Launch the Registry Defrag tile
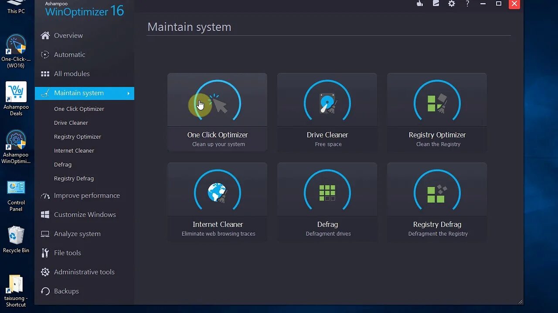The height and width of the screenshot is (313, 558). pos(437,202)
